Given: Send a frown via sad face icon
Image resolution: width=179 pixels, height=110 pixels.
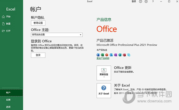Looking at the screenshot, I should (x=146, y=2).
